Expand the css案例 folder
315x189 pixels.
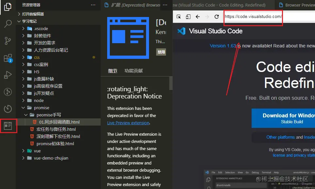(x=41, y=64)
